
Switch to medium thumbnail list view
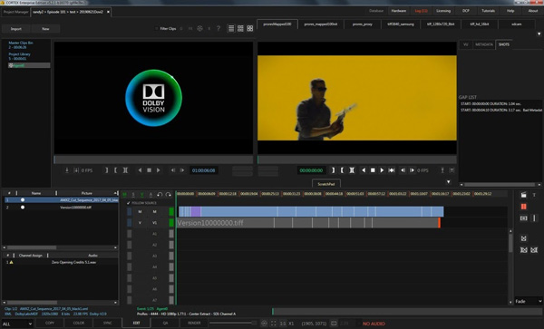(x=240, y=28)
